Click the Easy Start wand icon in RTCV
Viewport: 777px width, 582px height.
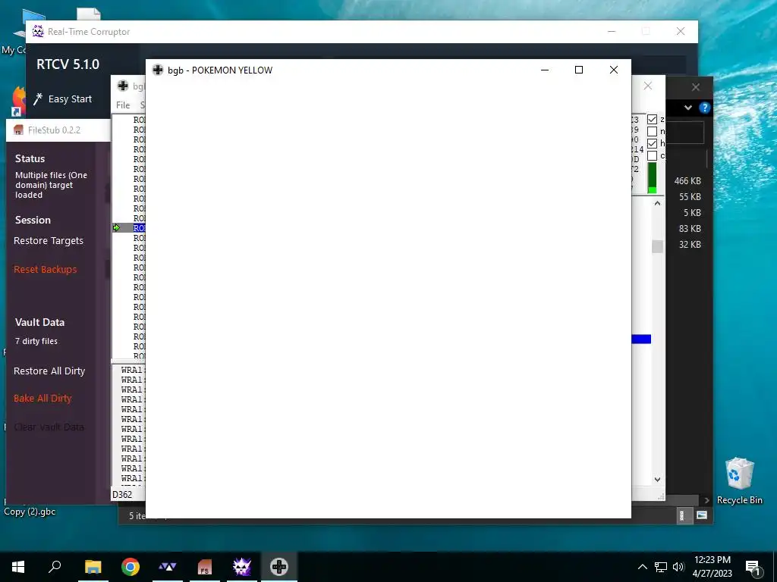coord(38,99)
